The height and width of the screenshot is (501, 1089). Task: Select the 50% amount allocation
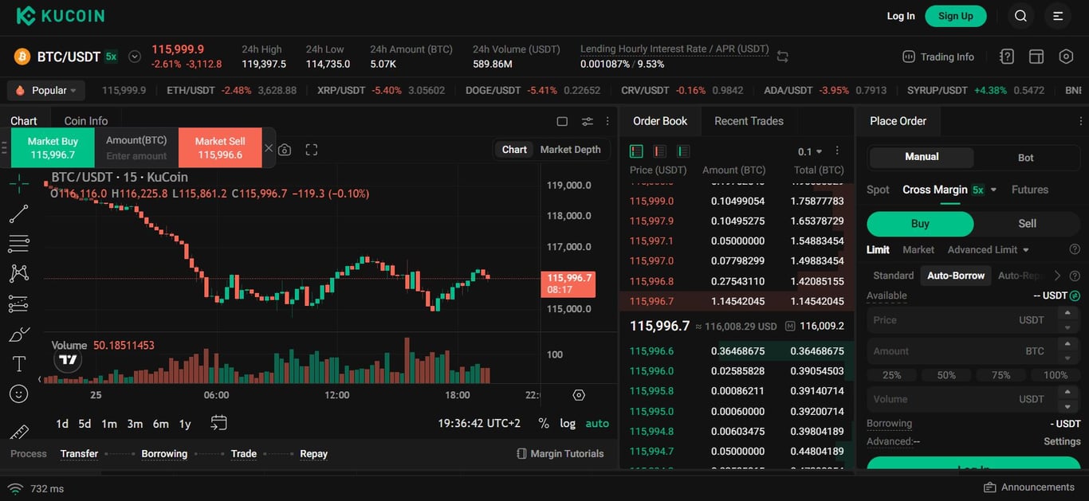946,374
